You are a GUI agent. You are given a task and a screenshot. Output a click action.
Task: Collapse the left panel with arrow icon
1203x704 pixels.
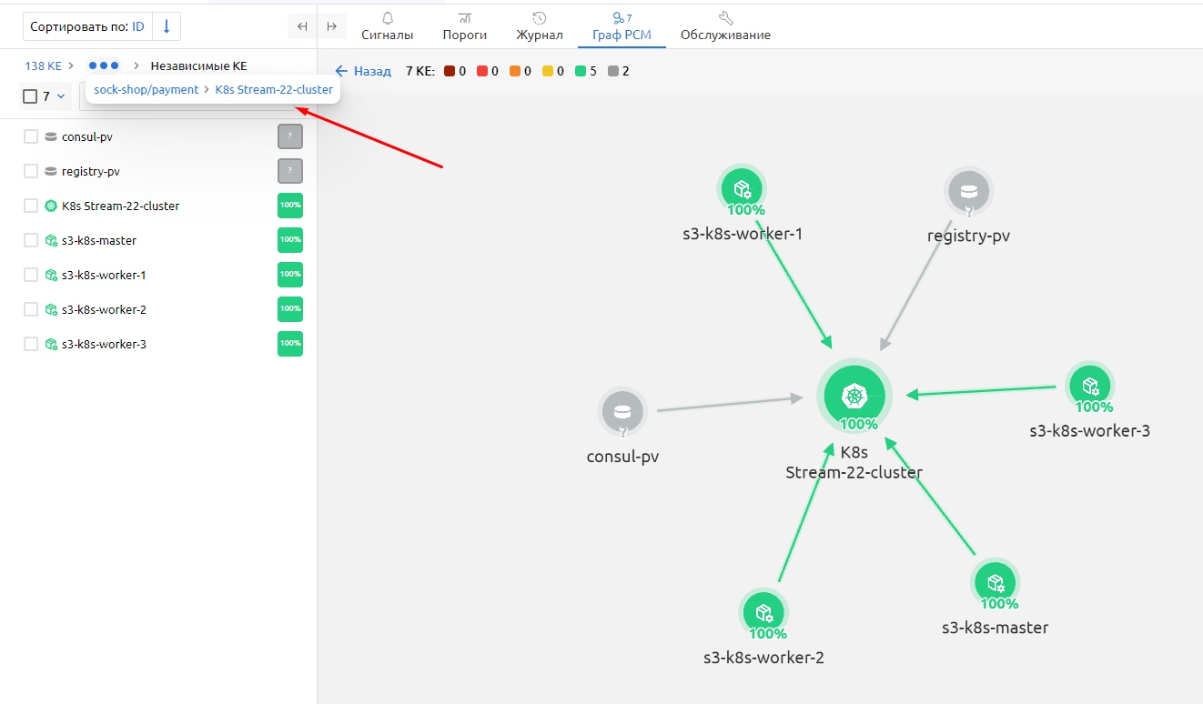click(302, 26)
